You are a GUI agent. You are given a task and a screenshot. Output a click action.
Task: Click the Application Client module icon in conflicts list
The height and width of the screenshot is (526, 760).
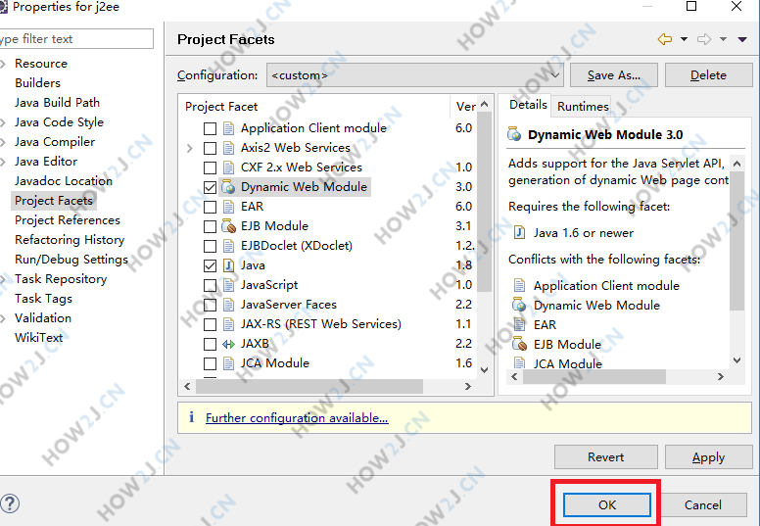(519, 286)
